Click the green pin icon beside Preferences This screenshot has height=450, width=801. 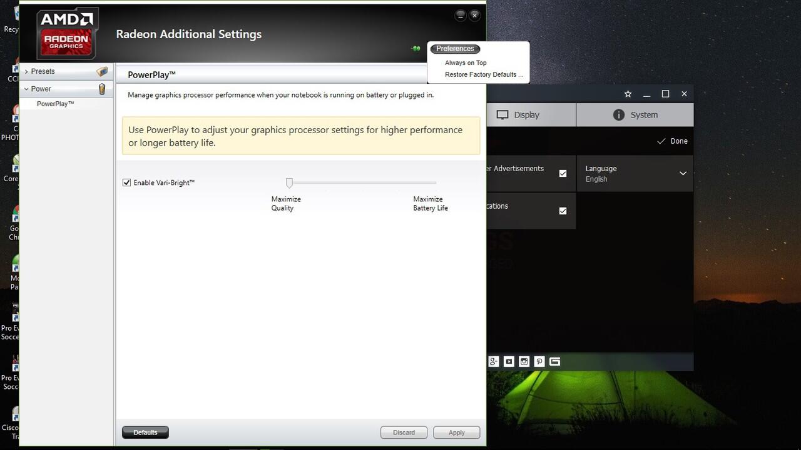[x=416, y=49]
